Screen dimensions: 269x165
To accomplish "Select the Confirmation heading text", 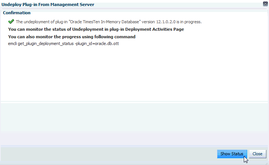I will (x=17, y=13).
